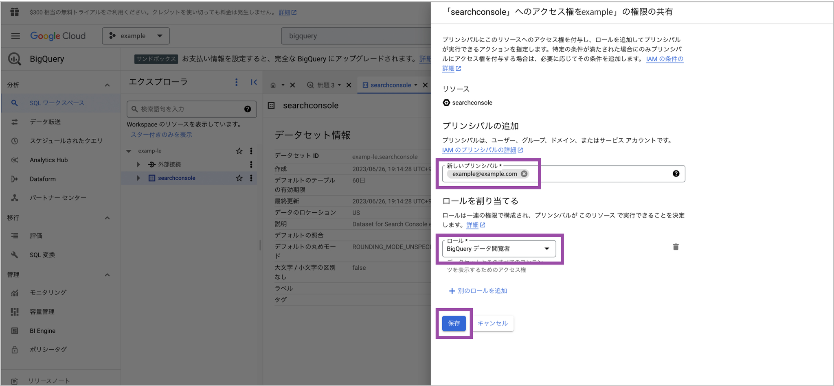834x386 pixels.
Task: Click the gift icon in trial banner
Action: 15,12
